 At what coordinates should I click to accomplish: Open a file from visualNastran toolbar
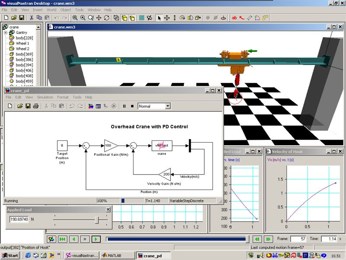click(x=14, y=18)
